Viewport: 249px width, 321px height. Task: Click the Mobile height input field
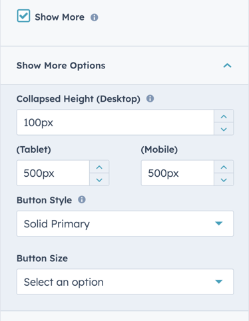[178, 173]
